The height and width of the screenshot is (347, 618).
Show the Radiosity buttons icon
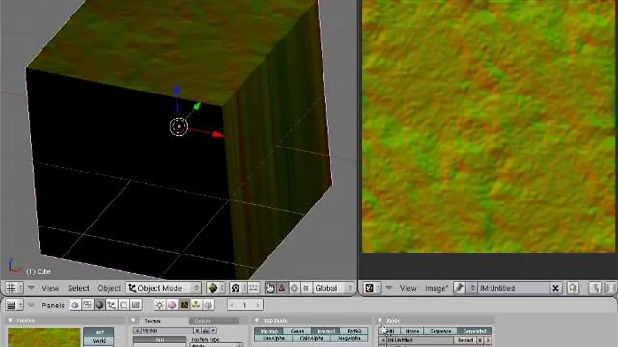coord(196,305)
